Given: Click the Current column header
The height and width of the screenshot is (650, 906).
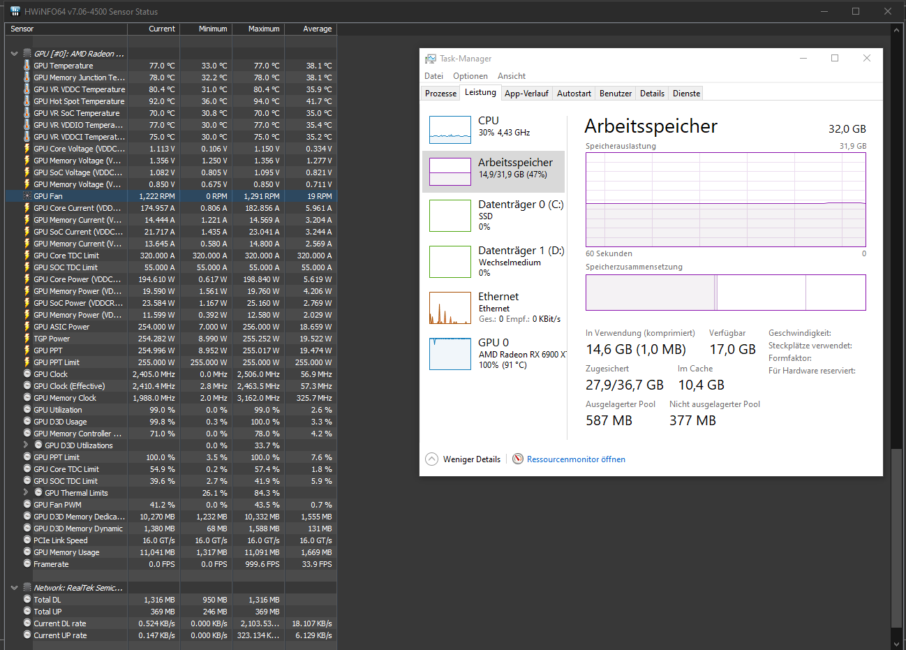Looking at the screenshot, I should click(x=154, y=29).
